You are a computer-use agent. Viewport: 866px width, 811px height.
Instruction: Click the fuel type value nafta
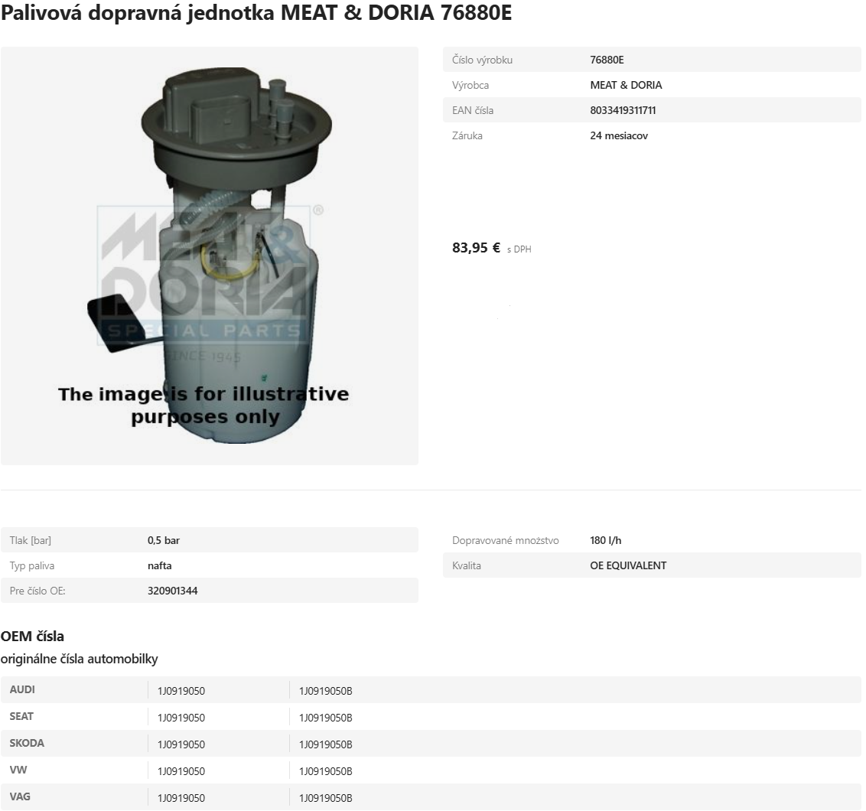[x=159, y=565]
